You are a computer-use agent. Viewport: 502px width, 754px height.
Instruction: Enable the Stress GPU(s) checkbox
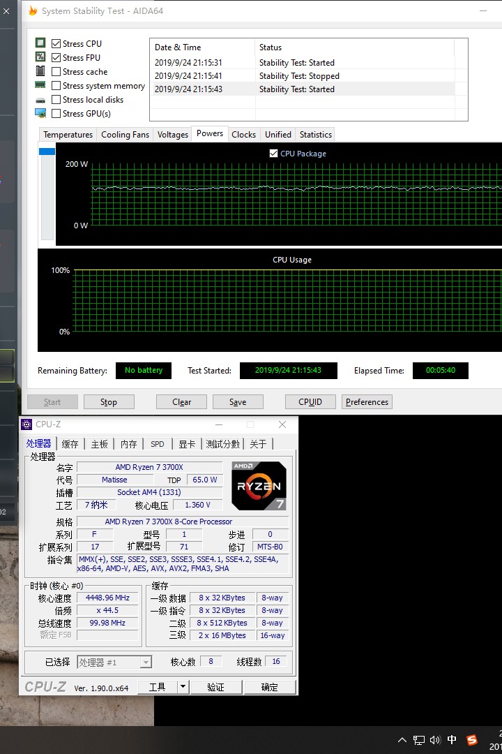point(56,114)
